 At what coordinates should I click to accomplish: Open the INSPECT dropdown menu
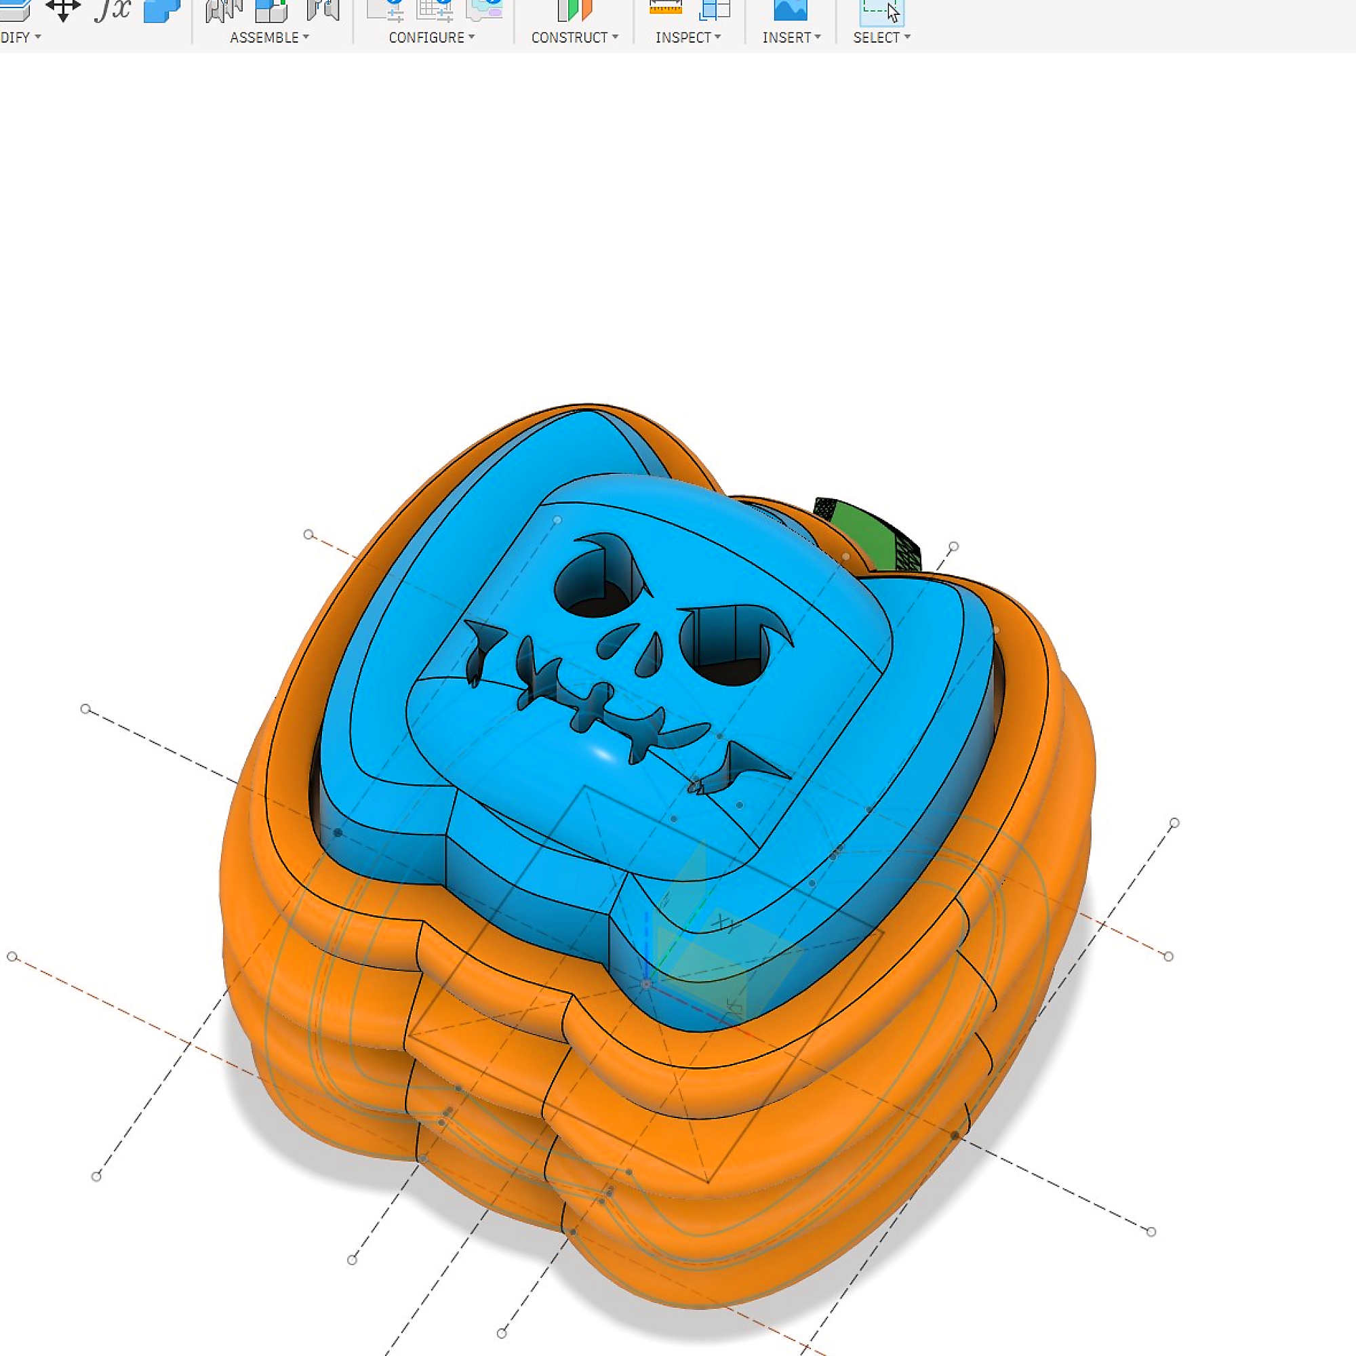pos(687,37)
